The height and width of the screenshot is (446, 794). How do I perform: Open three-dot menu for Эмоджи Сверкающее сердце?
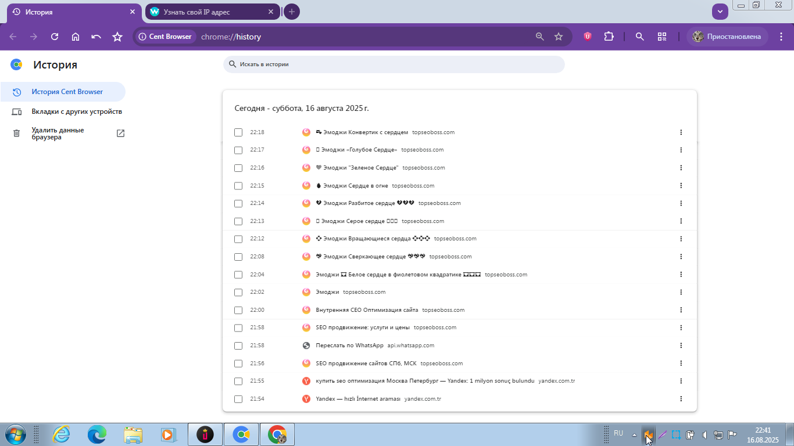click(x=681, y=257)
